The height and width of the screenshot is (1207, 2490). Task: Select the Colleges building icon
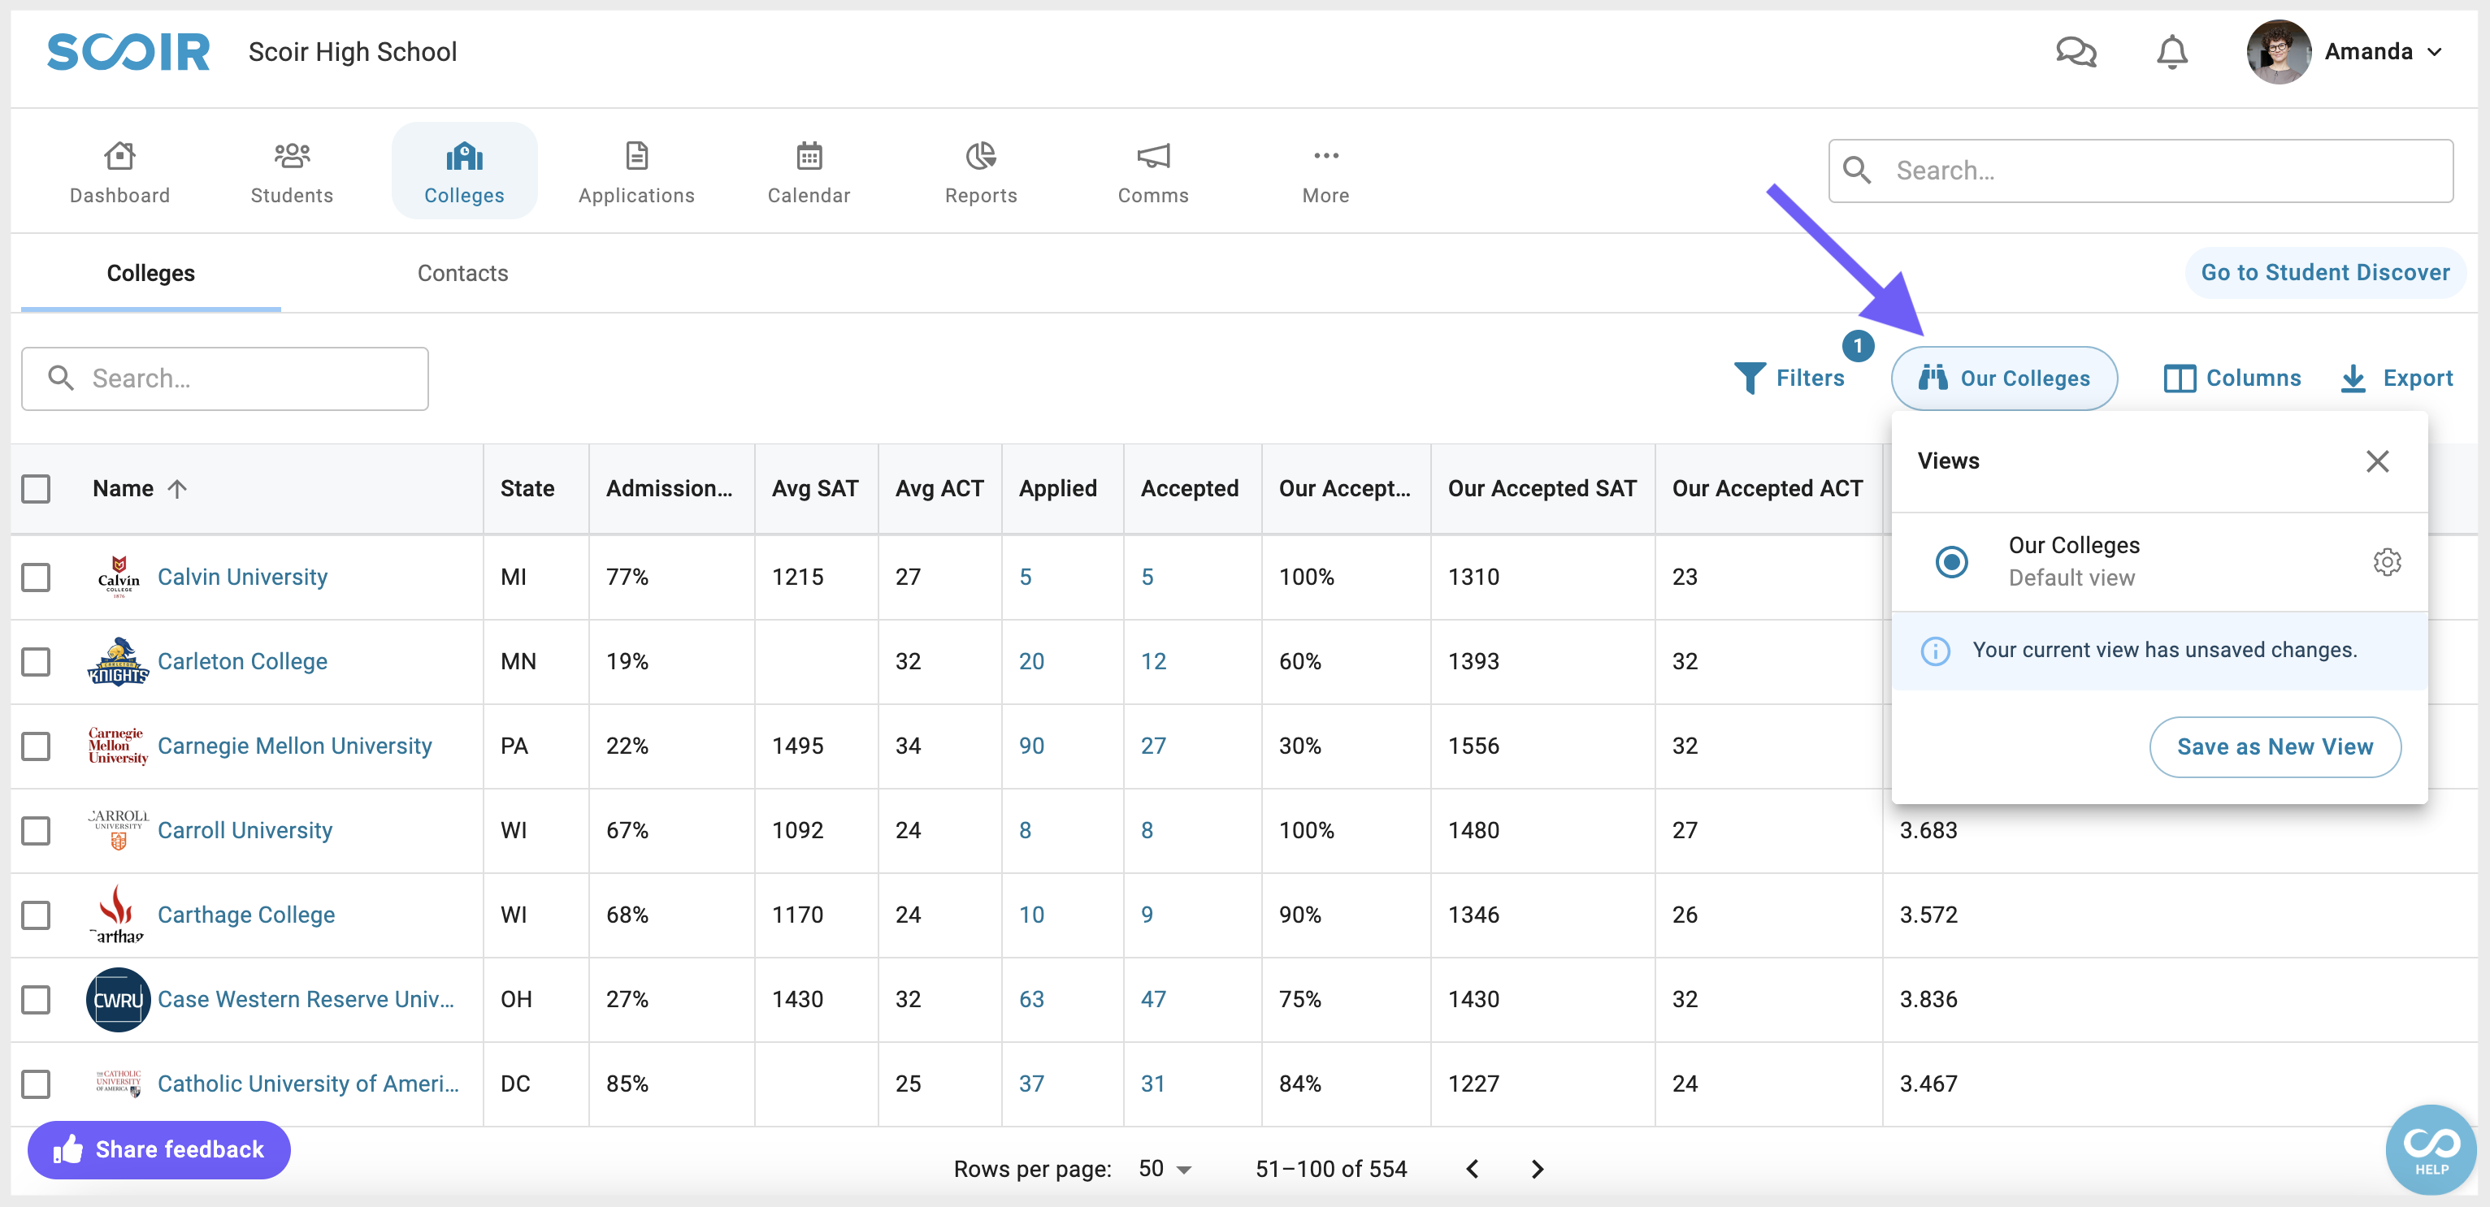[x=464, y=156]
